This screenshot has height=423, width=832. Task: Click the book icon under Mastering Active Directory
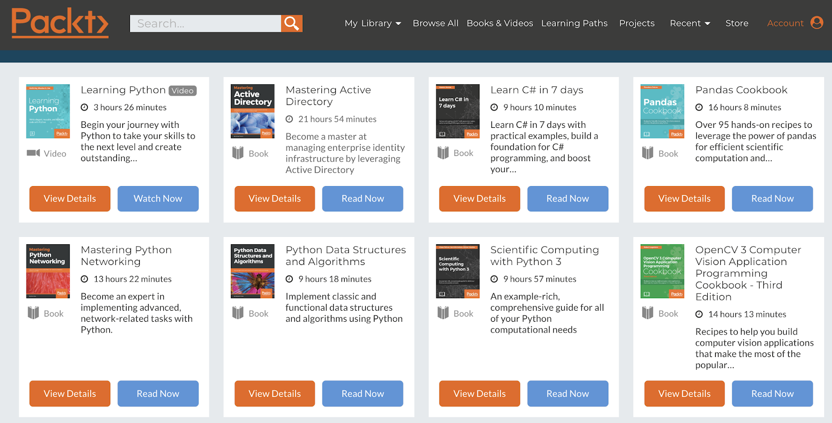pyautogui.click(x=238, y=153)
